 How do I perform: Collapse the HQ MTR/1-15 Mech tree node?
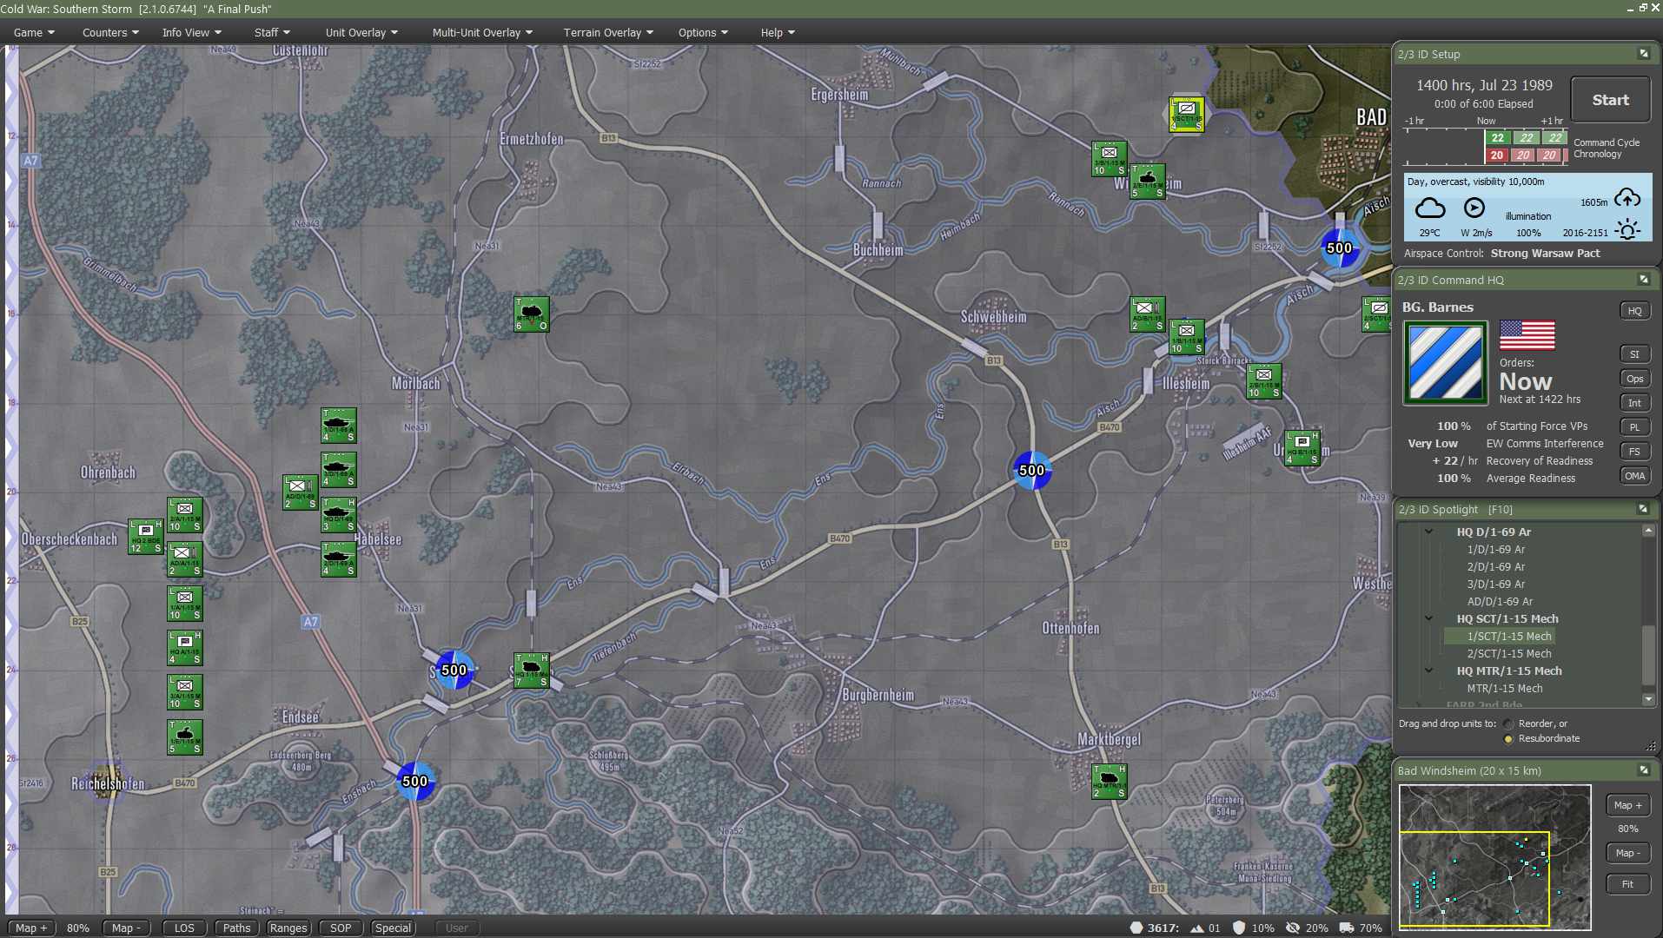click(x=1429, y=670)
